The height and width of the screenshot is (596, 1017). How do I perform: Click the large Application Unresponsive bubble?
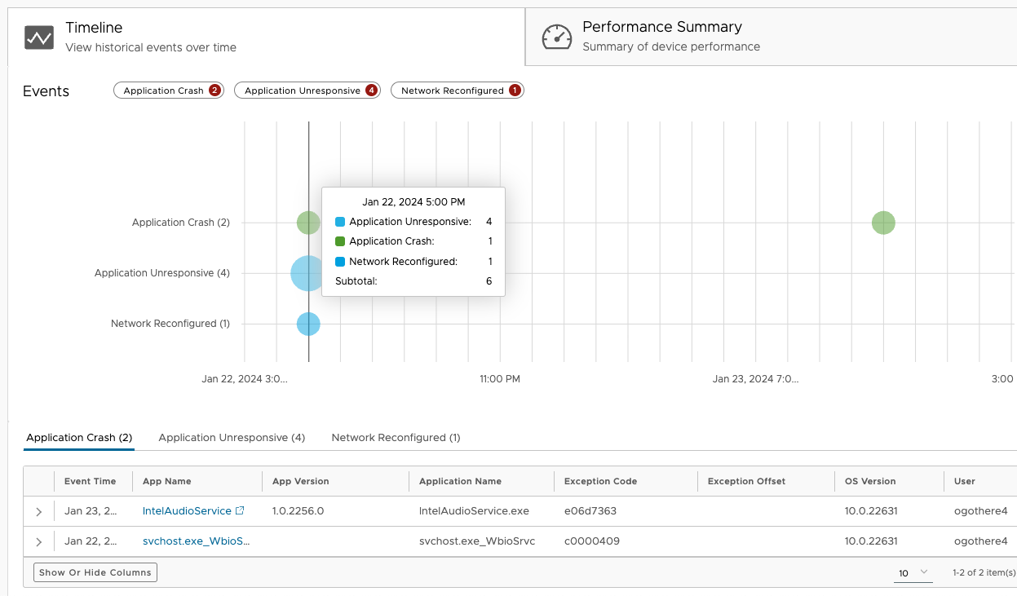[307, 273]
